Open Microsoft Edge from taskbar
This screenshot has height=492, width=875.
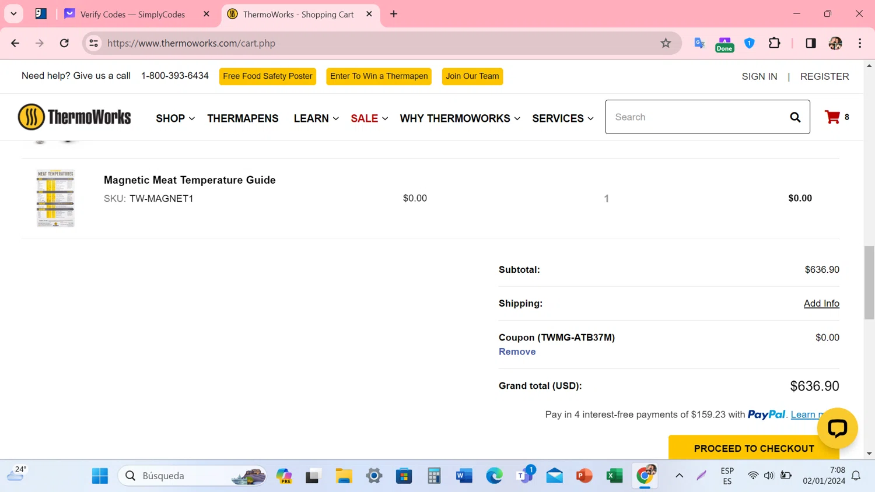[x=494, y=476]
